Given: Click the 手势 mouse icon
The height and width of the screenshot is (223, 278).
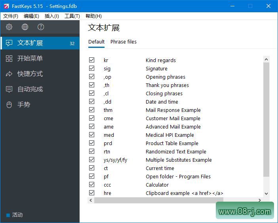Looking at the screenshot, I should [9, 105].
